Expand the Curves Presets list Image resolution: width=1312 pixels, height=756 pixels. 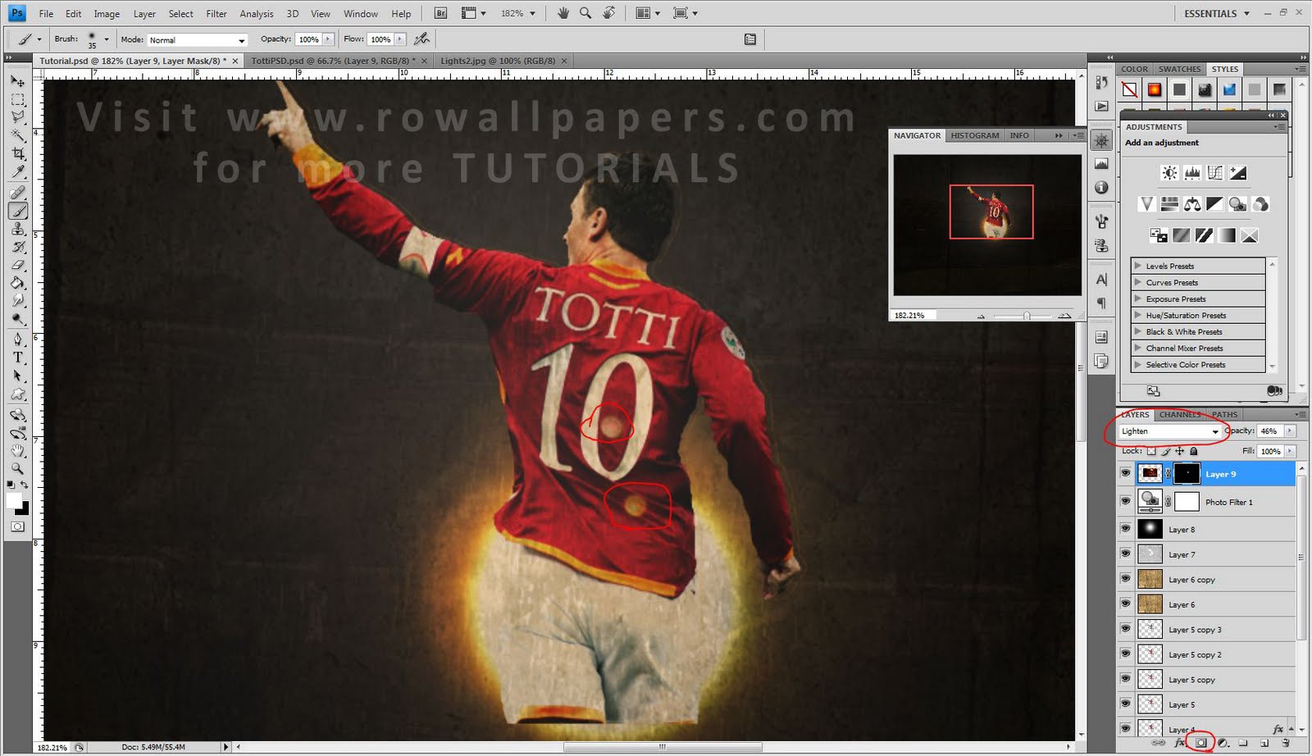click(1137, 282)
